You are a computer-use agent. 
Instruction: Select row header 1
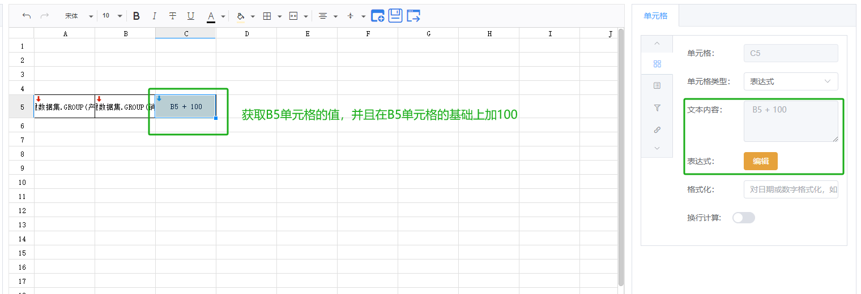(22, 46)
